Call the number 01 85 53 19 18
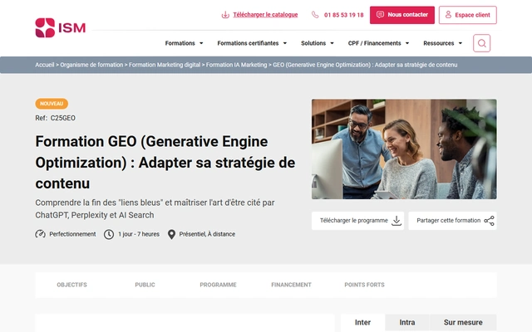This screenshot has width=532, height=332. [343, 15]
